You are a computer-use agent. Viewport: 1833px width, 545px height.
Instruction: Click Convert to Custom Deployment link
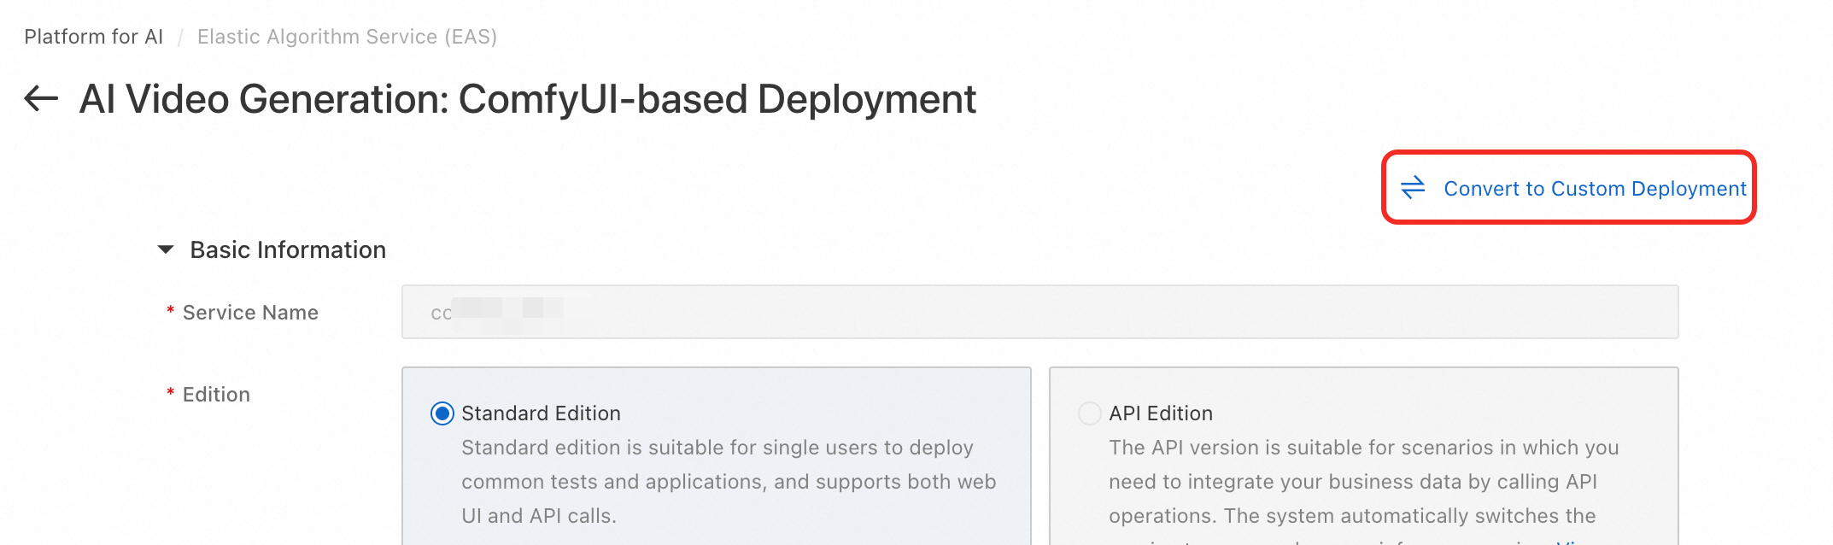pyautogui.click(x=1594, y=189)
